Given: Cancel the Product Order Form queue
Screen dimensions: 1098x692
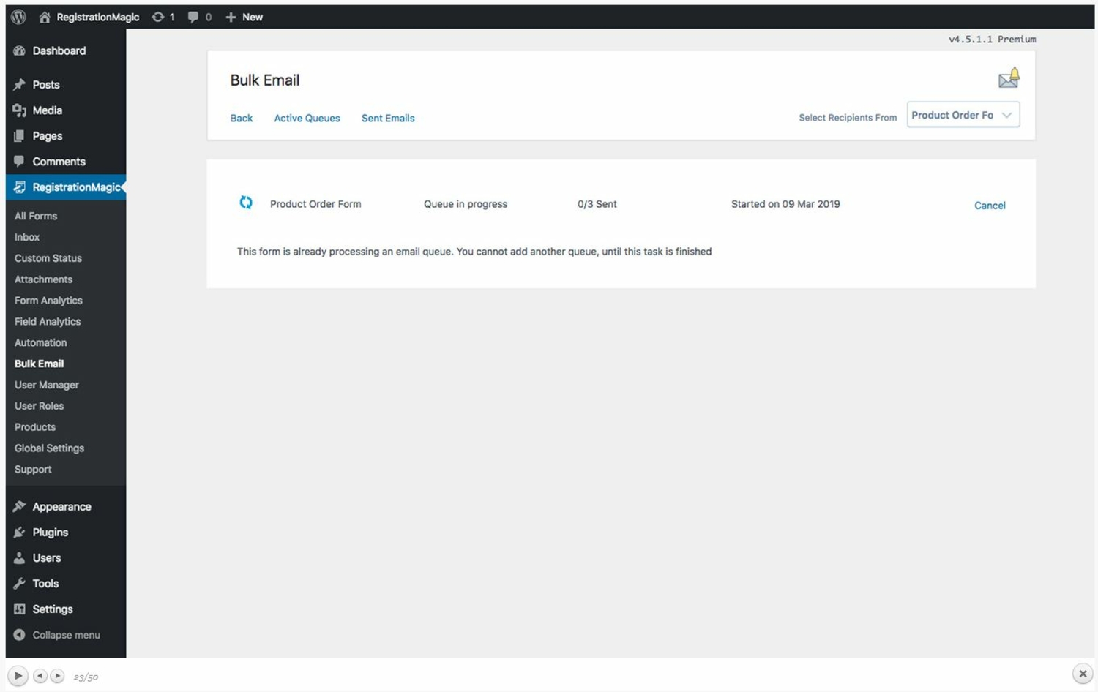Looking at the screenshot, I should [990, 206].
